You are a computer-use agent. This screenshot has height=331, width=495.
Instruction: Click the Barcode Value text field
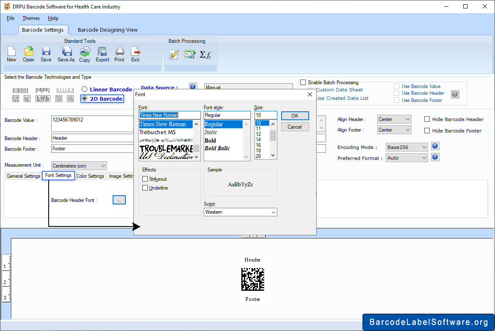(x=92, y=123)
